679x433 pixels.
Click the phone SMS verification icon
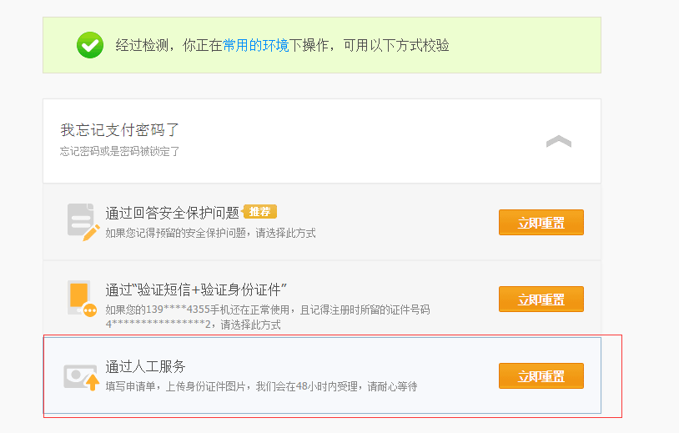[83, 299]
